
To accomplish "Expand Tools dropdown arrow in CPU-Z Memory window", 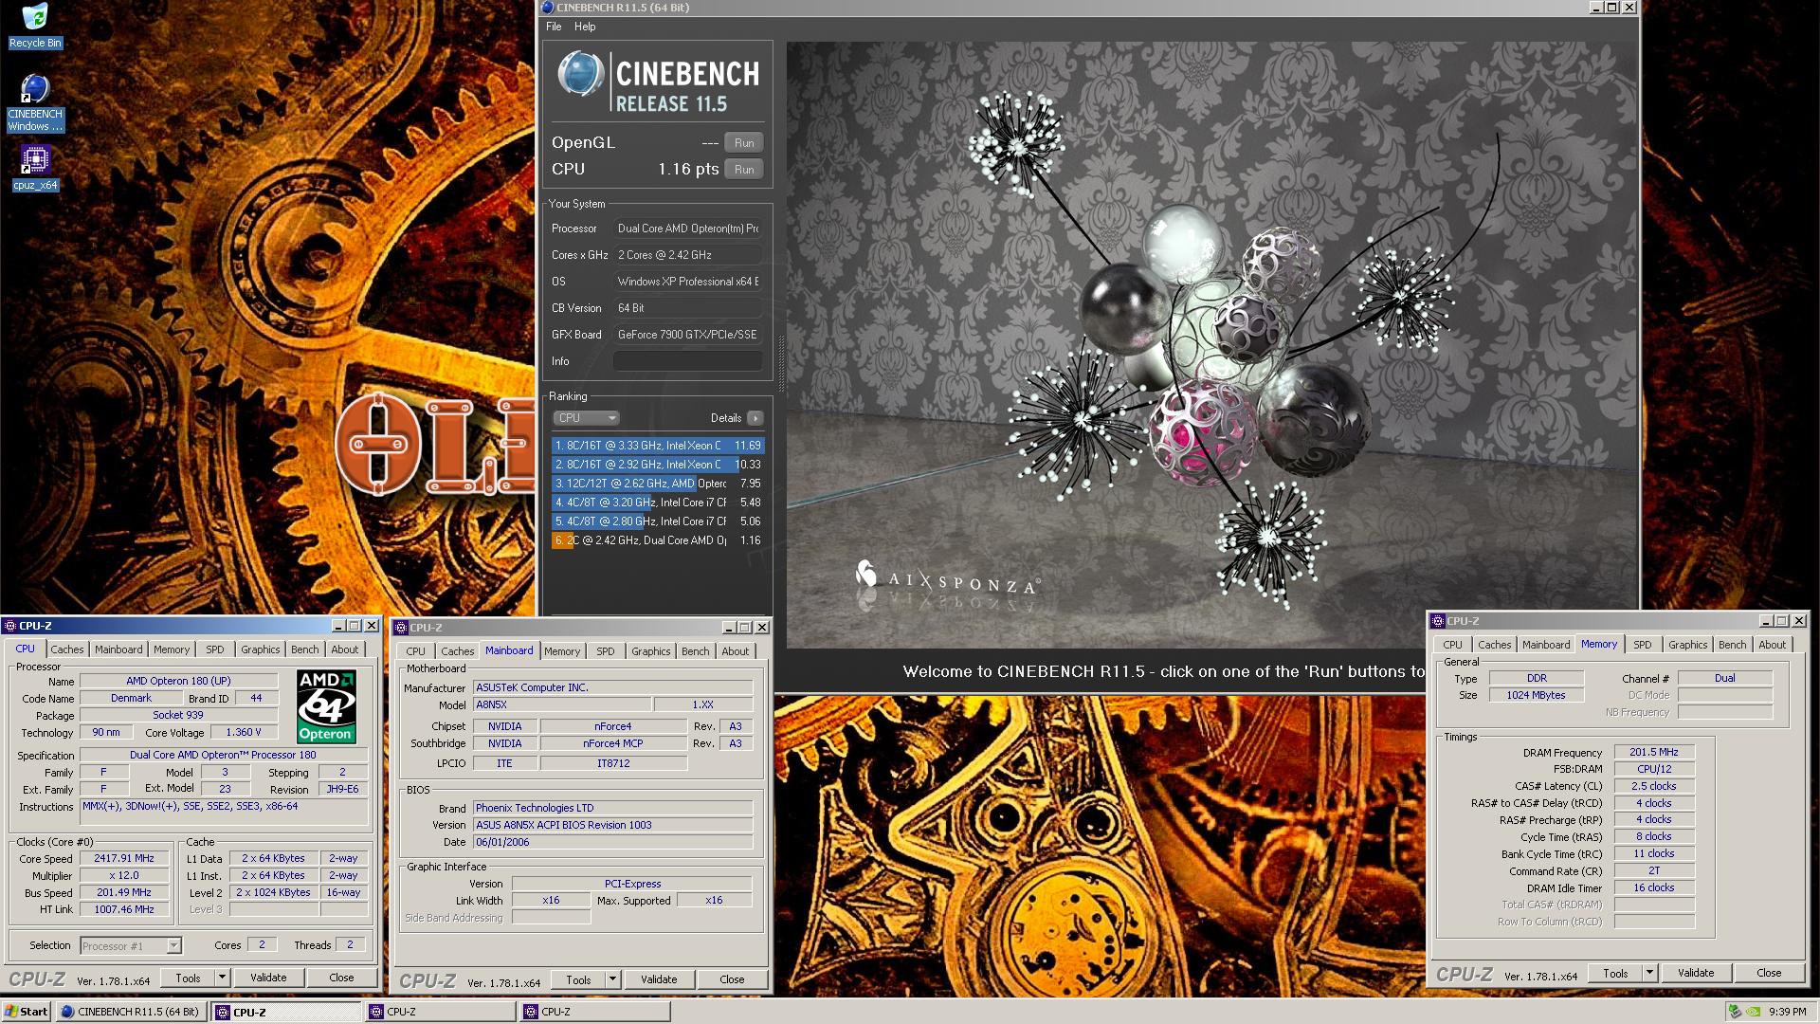I will pos(1649,973).
